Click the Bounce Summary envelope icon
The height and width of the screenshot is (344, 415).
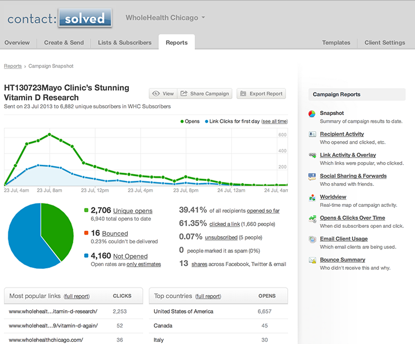(313, 260)
